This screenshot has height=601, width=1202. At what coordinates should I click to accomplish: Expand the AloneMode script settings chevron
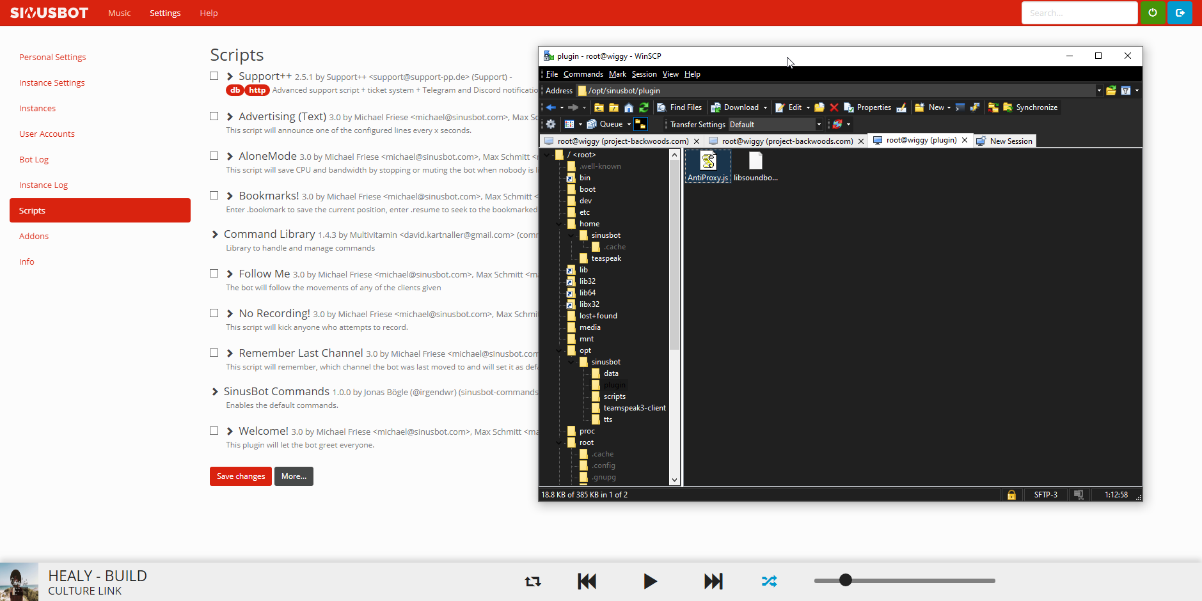230,157
